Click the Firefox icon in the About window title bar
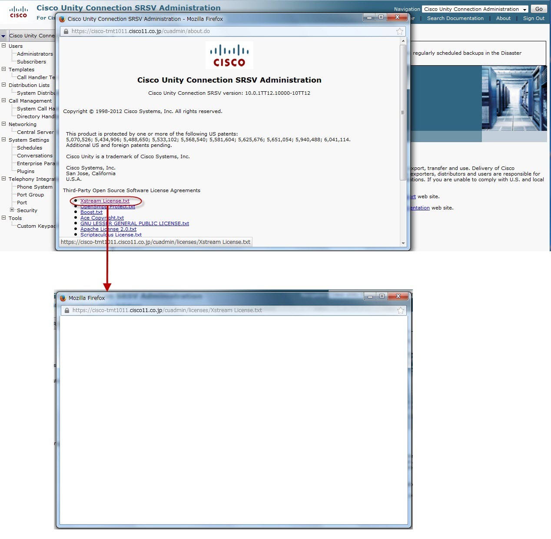The image size is (551, 539). click(62, 19)
